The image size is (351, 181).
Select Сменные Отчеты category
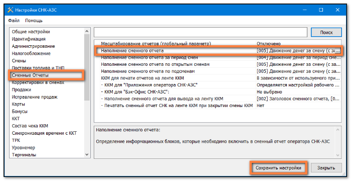pos(30,75)
